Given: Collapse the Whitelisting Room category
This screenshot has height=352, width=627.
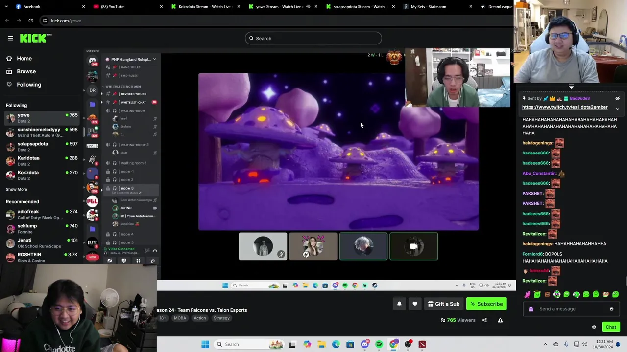Looking at the screenshot, I should point(123,86).
